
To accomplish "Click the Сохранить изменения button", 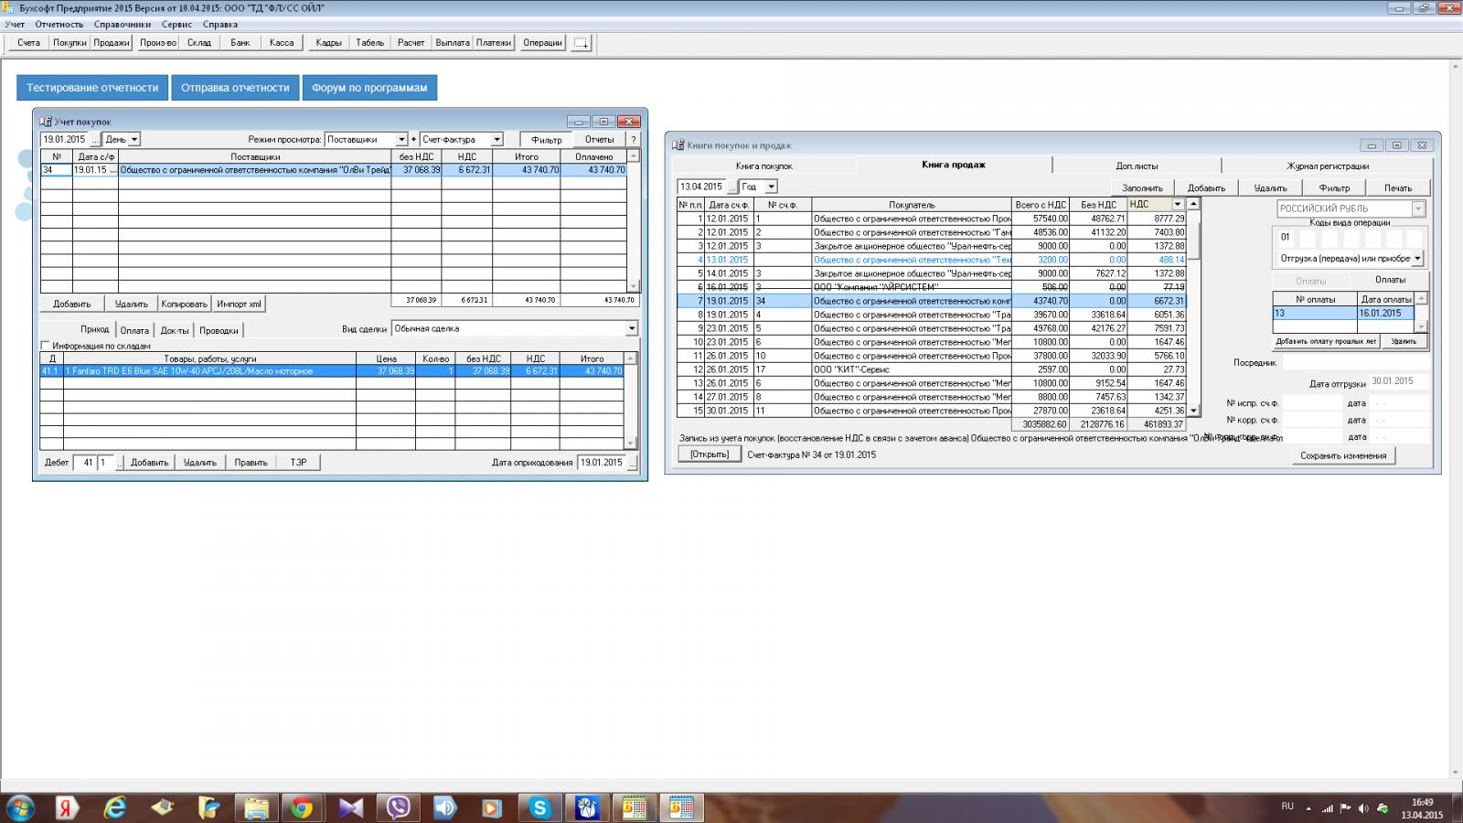I will point(1342,455).
